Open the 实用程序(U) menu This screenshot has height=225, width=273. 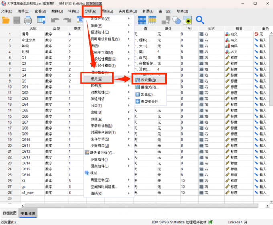(128, 11)
